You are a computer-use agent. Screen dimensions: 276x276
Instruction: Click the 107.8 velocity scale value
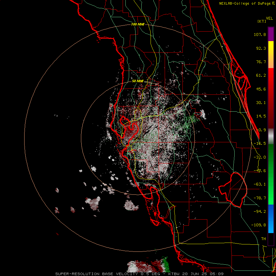(x=260, y=34)
